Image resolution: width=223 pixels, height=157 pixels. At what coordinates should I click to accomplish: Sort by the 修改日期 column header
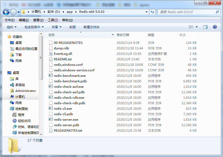click(130, 35)
